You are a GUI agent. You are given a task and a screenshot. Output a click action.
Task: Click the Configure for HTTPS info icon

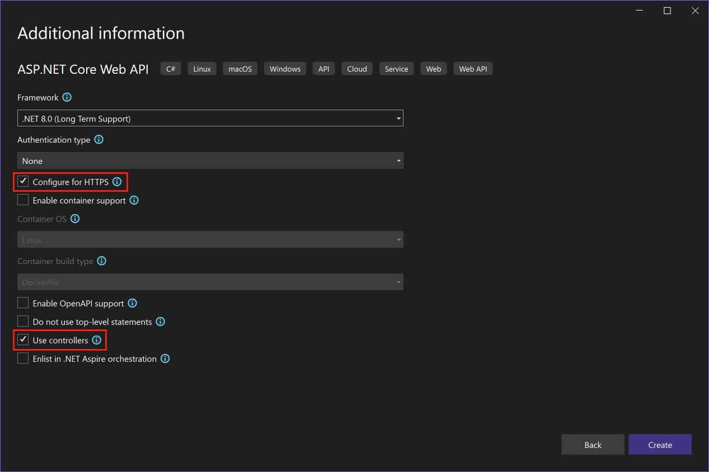pyautogui.click(x=117, y=182)
